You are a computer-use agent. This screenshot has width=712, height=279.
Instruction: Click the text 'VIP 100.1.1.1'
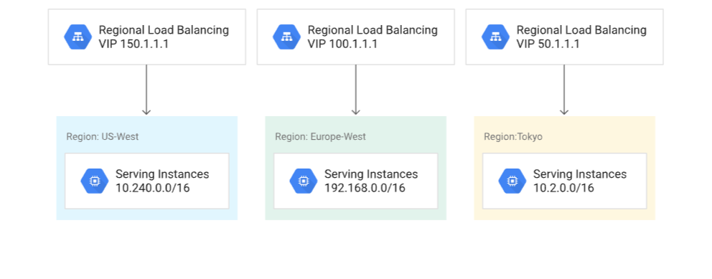pos(342,44)
